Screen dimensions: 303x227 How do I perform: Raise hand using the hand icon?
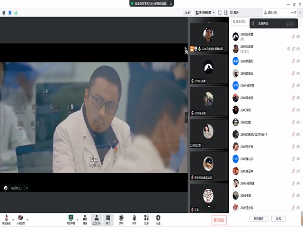pos(134,219)
